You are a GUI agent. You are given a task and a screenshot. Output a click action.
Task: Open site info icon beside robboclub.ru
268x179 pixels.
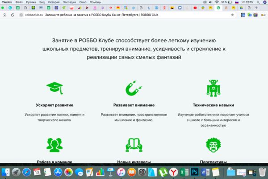click(21, 15)
